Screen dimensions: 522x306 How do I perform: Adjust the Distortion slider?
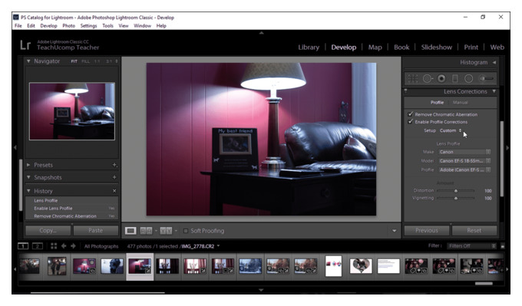click(x=456, y=191)
